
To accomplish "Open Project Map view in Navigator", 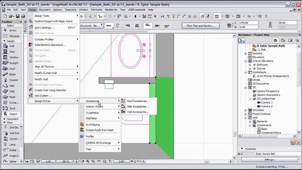I will (276, 40).
